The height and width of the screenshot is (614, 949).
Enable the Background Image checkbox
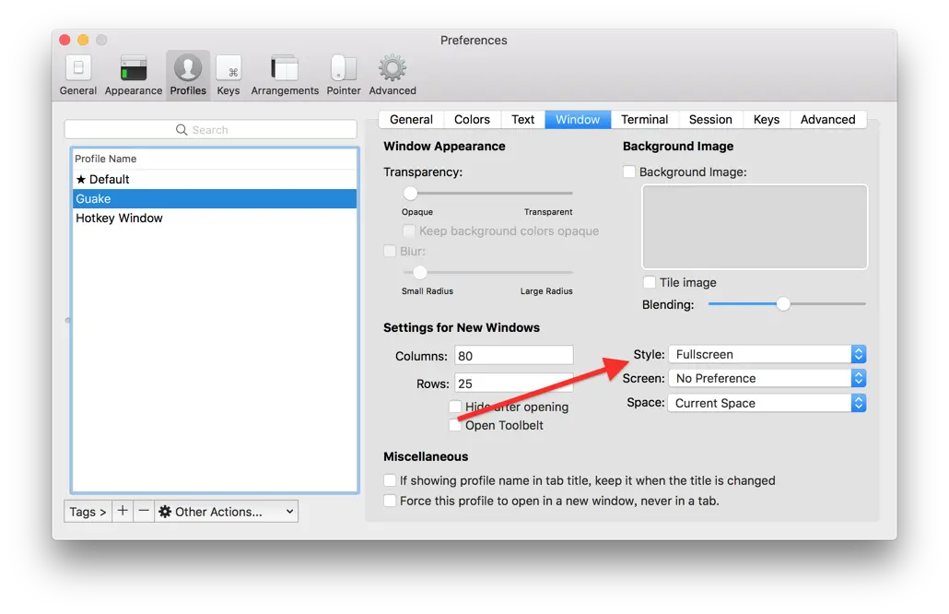pyautogui.click(x=629, y=172)
